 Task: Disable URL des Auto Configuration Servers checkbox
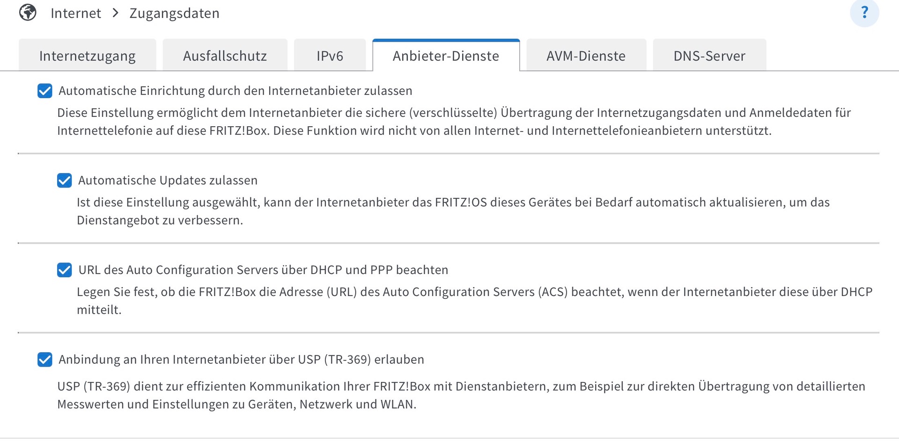tap(65, 270)
